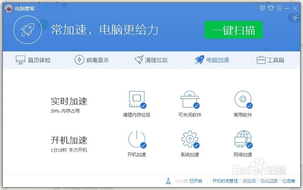Viewport: 303px width, 190px height.
Task: Click the 网络加速 label
Action: point(243,155)
